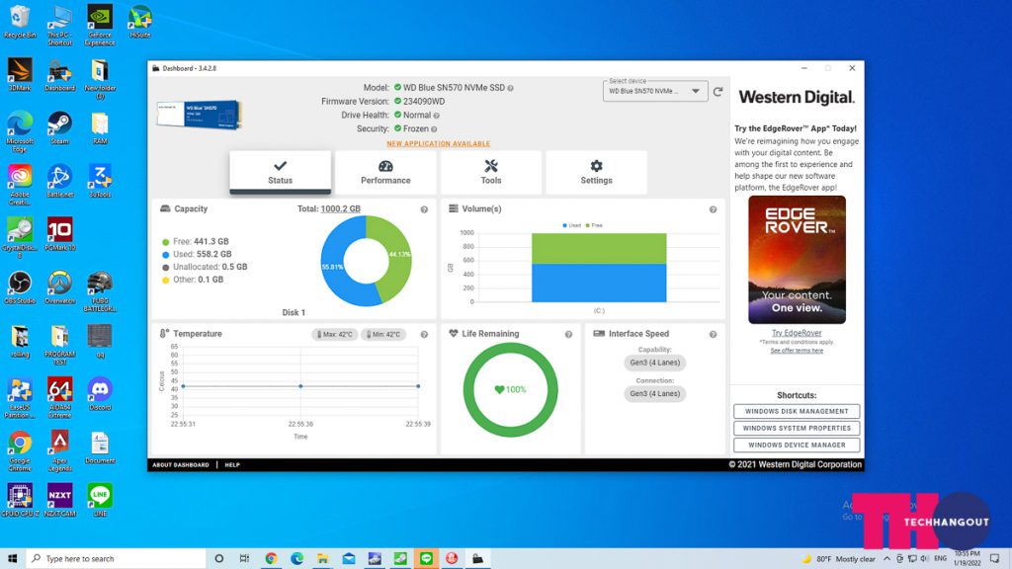Switch to the Status tab

[280, 172]
